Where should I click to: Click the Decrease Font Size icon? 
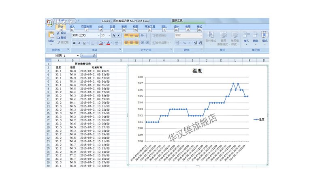tap(119, 35)
